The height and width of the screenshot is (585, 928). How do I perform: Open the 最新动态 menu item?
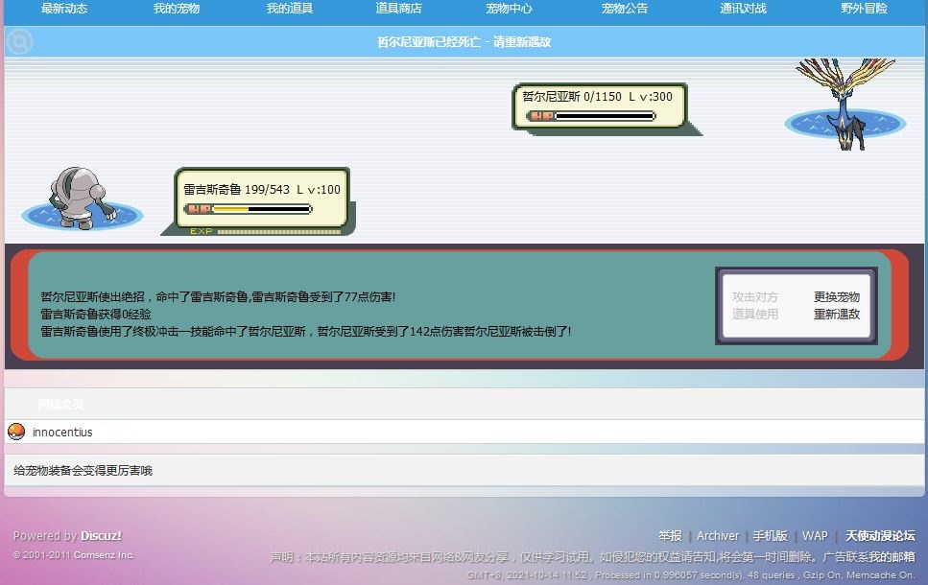tap(64, 9)
